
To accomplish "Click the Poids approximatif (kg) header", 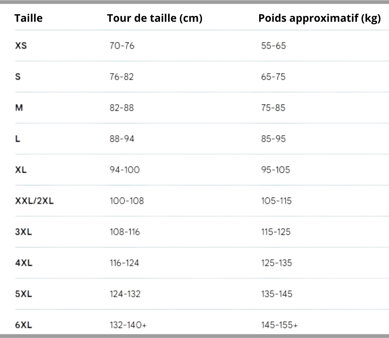I will (x=319, y=18).
